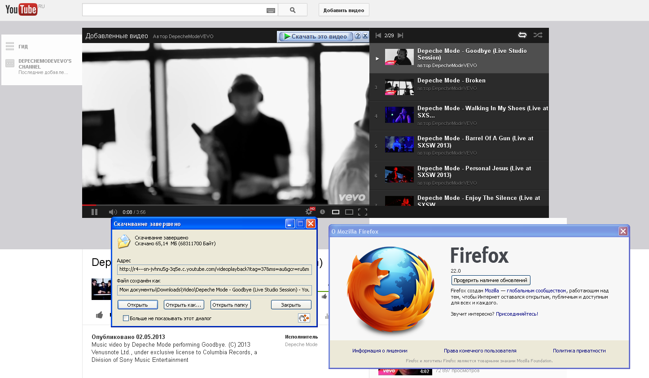Enter fullscreen mode in video player

(363, 212)
